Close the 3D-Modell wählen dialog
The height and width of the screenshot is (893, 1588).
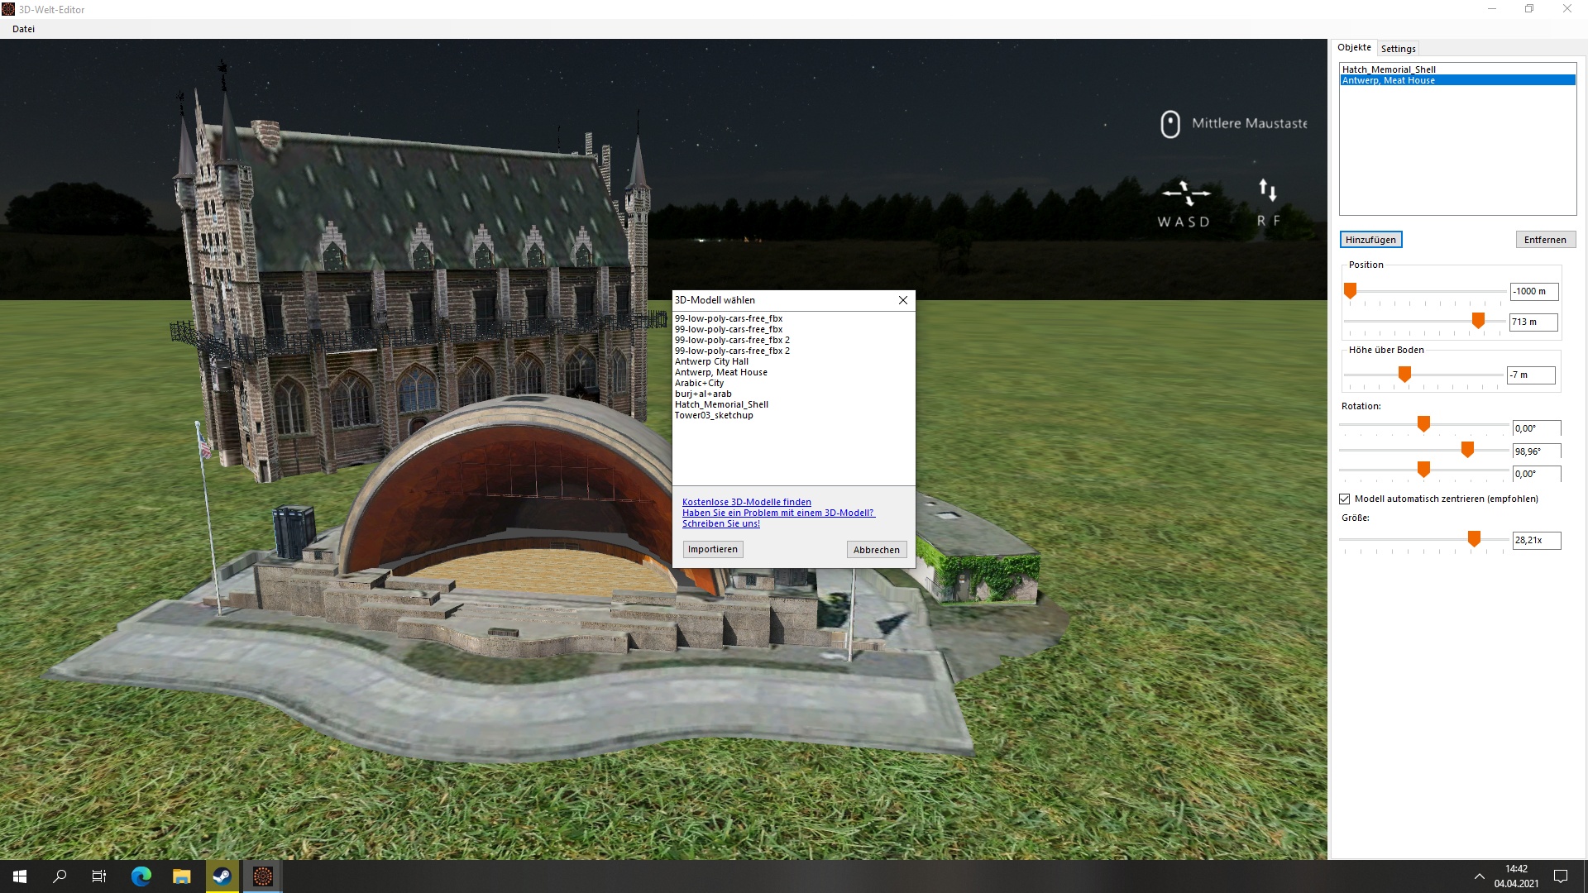(903, 300)
